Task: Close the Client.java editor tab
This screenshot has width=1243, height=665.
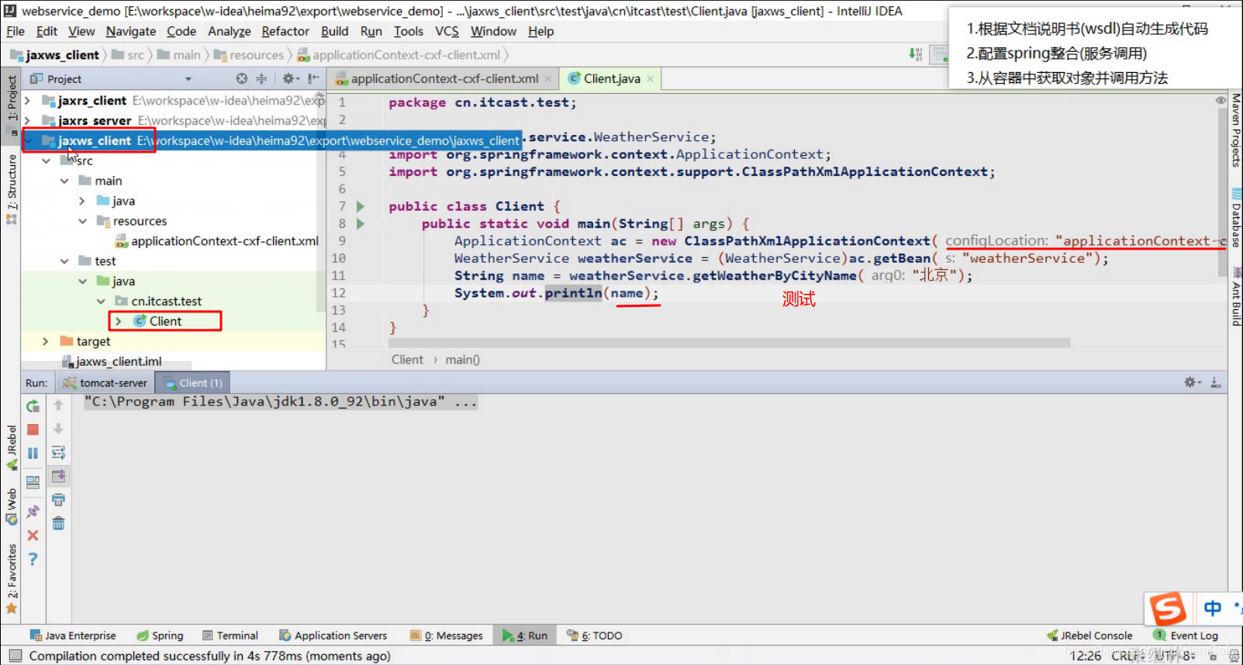Action: click(x=650, y=78)
